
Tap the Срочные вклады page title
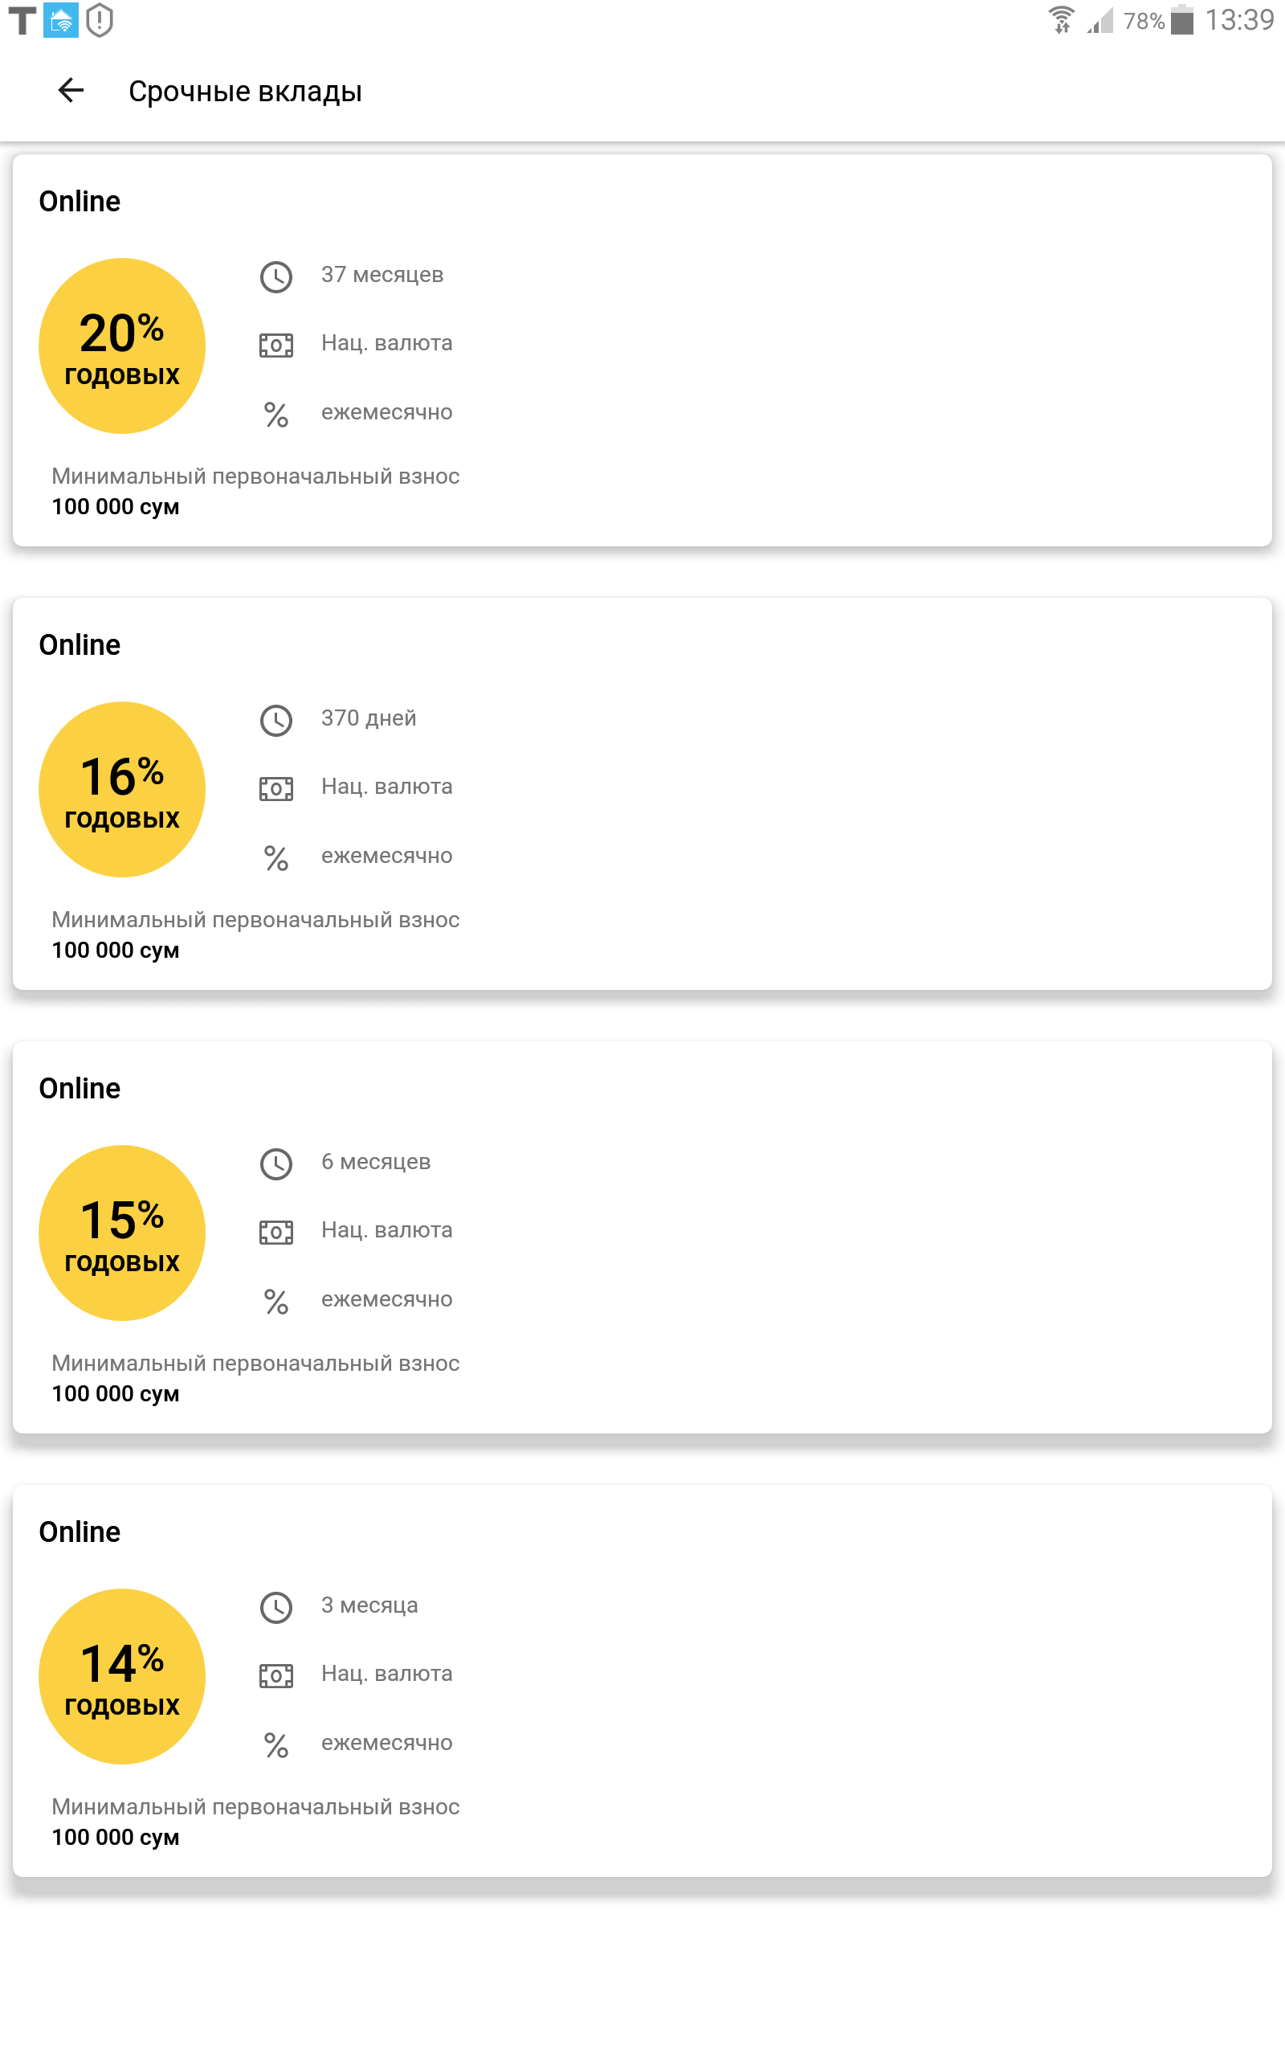[x=245, y=92]
